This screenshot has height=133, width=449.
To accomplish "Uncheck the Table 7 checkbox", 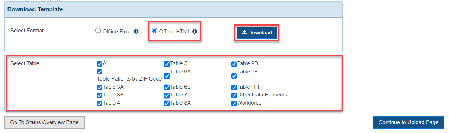I will [167, 95].
